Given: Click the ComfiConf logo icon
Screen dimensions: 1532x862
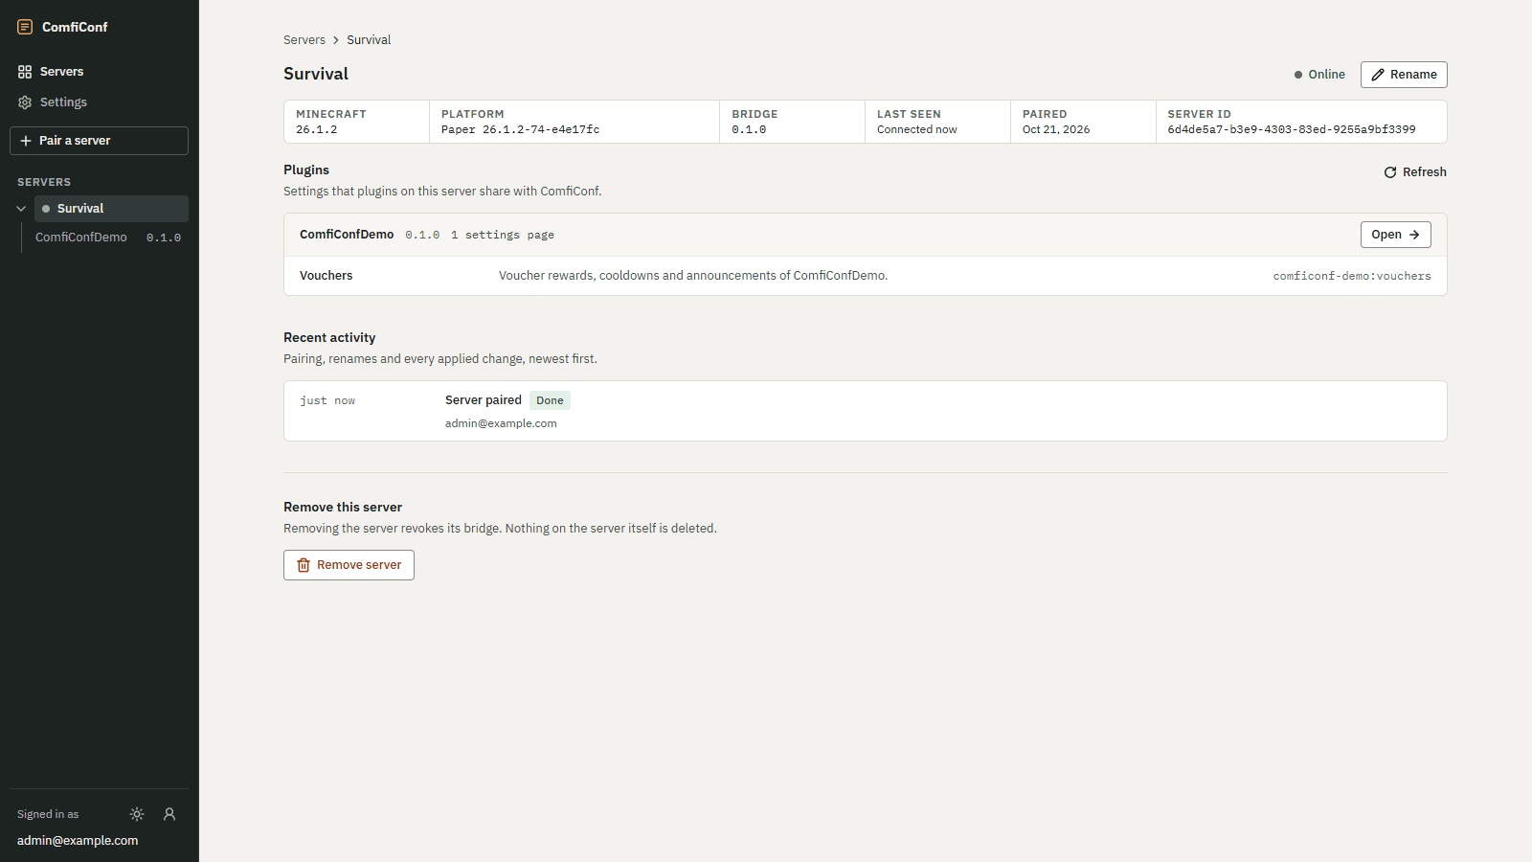Looking at the screenshot, I should pyautogui.click(x=25, y=27).
